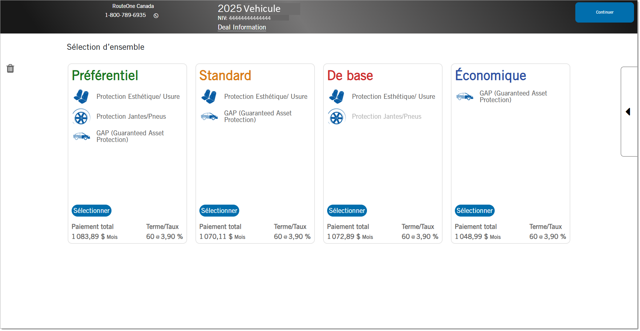The height and width of the screenshot is (331, 640).
Task: Click seat icon in Préférentiel package
Action: pyautogui.click(x=81, y=97)
